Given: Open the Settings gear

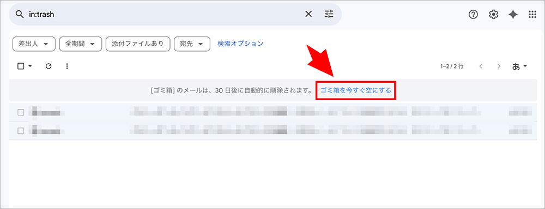Looking at the screenshot, I should (494, 14).
